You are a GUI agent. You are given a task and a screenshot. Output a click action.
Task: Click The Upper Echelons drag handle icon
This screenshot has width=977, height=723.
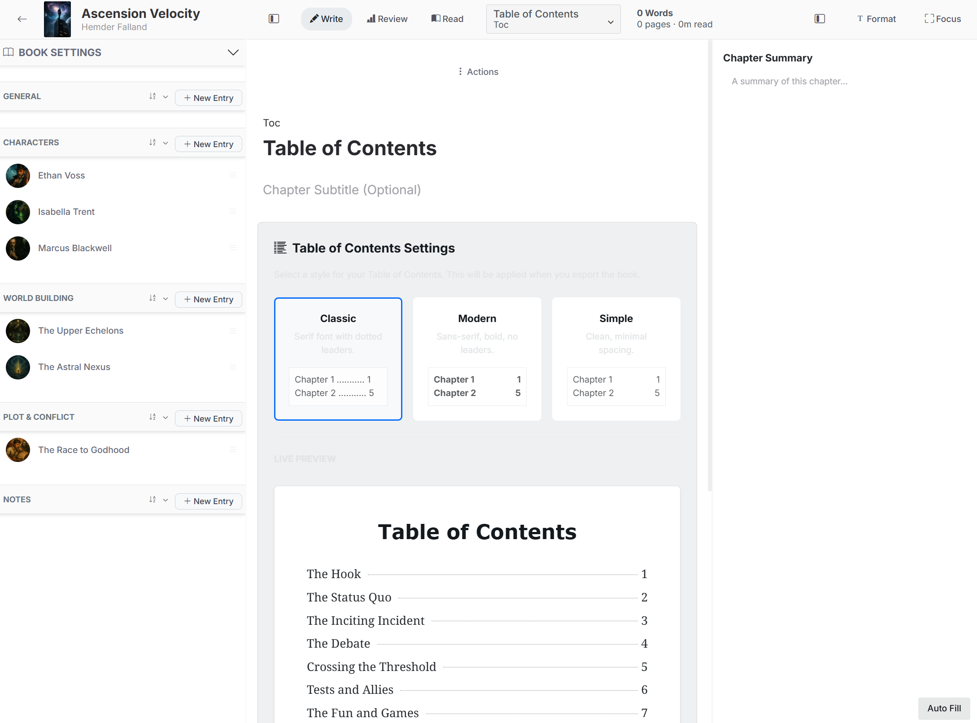point(233,331)
